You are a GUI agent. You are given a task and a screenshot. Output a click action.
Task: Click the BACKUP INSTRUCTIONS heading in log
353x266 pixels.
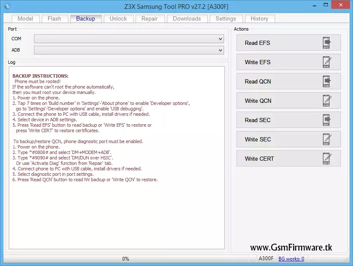pyautogui.click(x=40, y=76)
